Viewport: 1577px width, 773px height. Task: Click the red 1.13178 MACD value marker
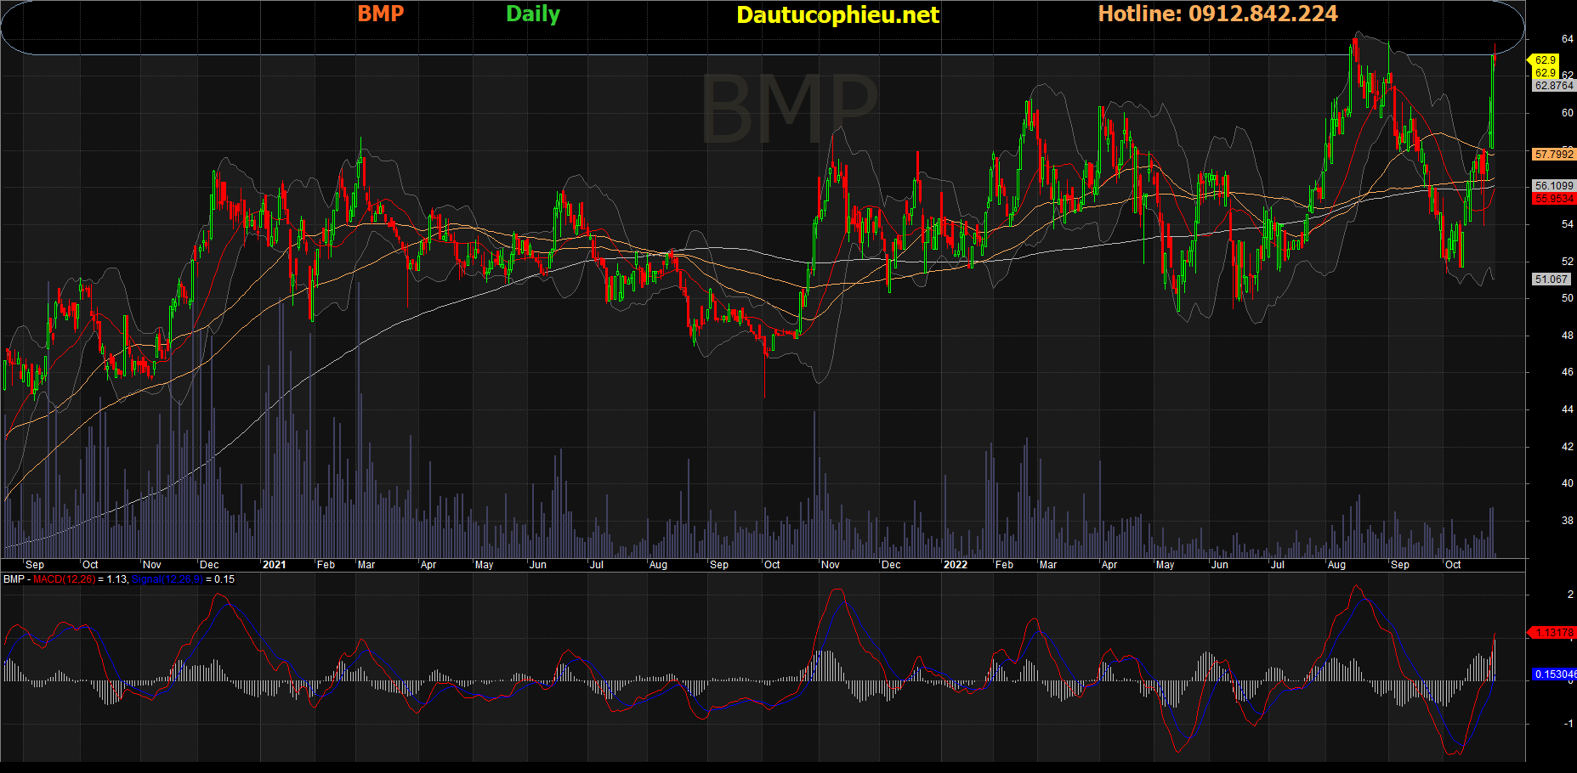(x=1554, y=633)
